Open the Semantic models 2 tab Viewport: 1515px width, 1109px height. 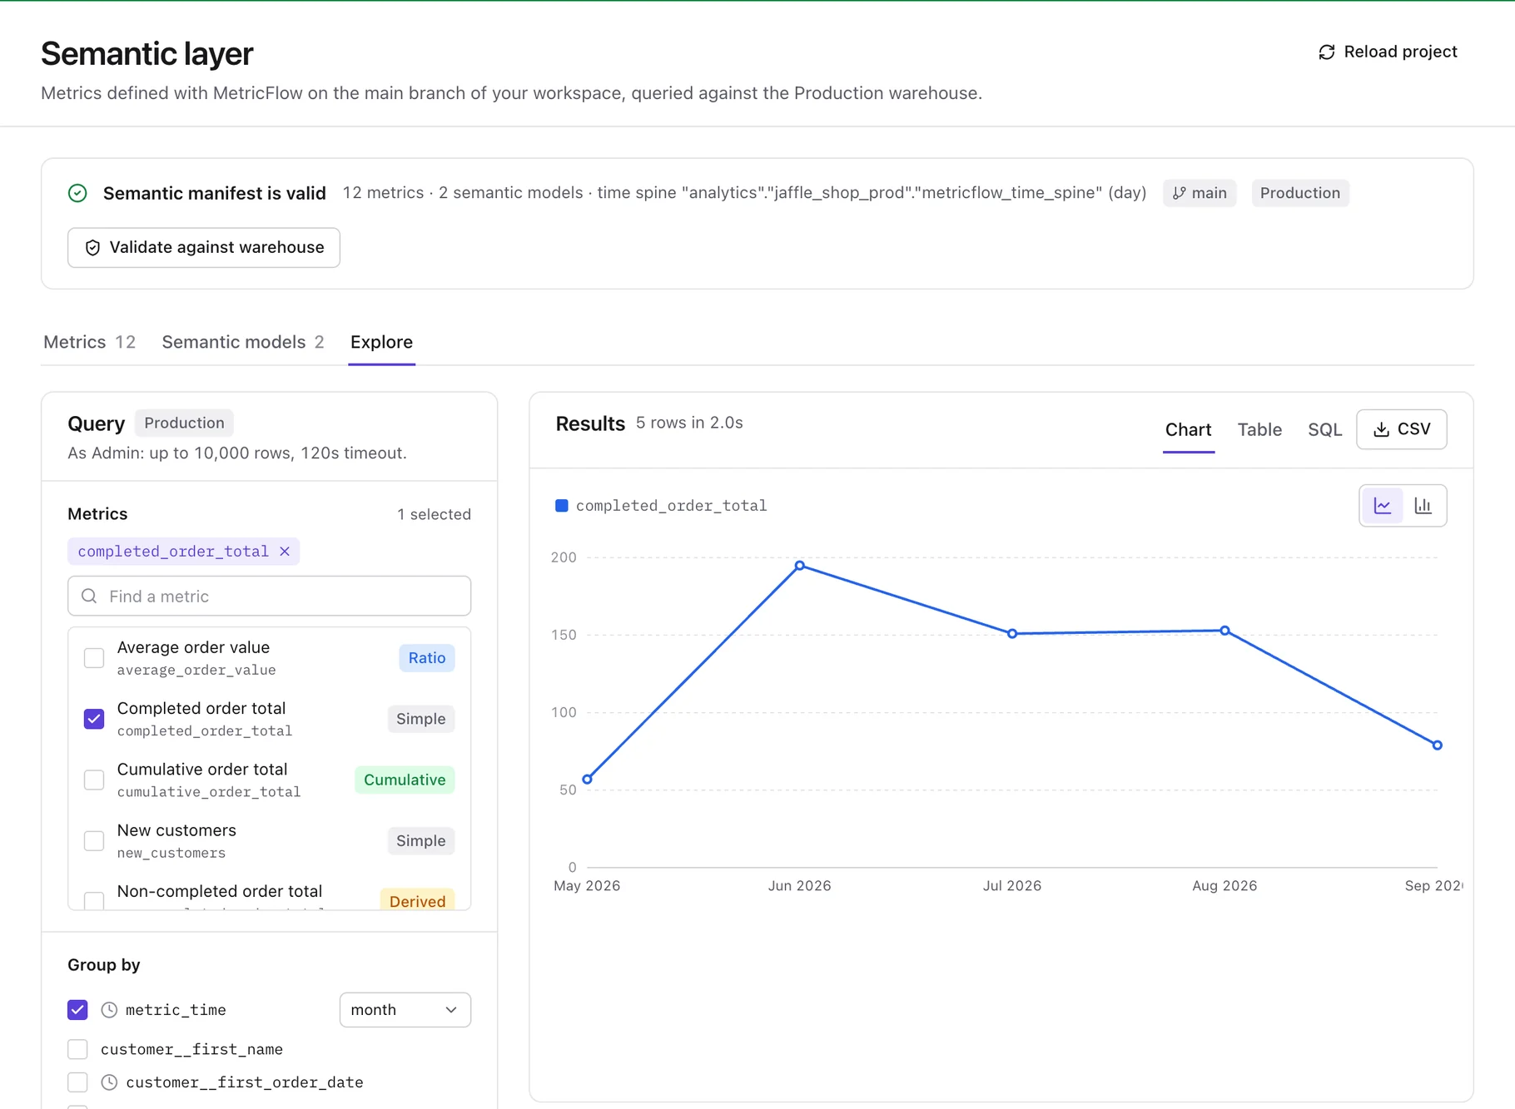point(243,342)
